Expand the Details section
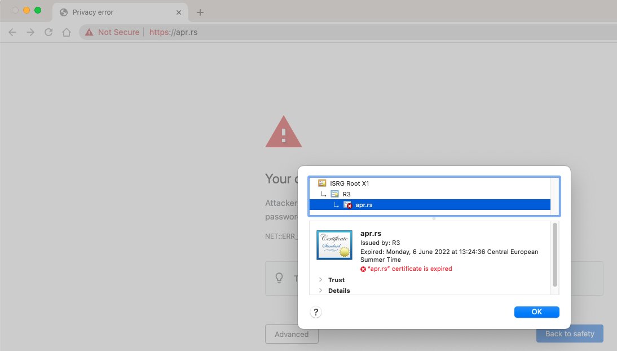617x351 pixels. coord(320,290)
